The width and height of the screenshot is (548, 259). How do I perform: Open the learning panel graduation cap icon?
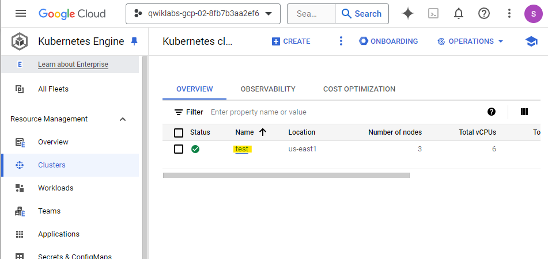tap(531, 41)
